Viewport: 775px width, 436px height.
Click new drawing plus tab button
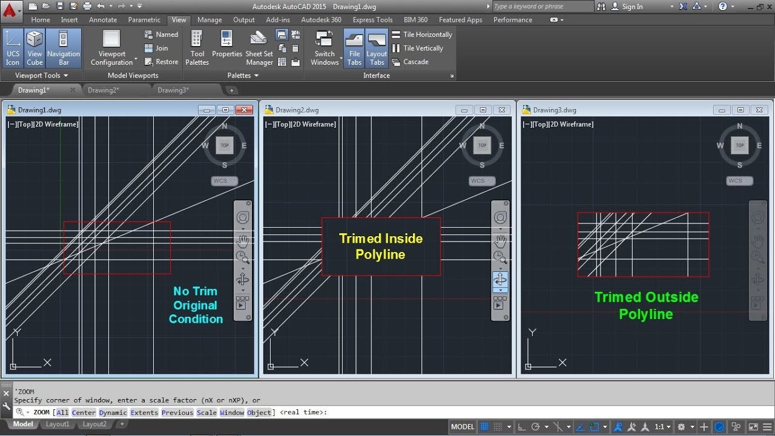click(231, 90)
